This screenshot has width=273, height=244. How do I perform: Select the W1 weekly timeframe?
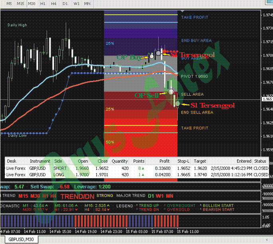point(77,3)
